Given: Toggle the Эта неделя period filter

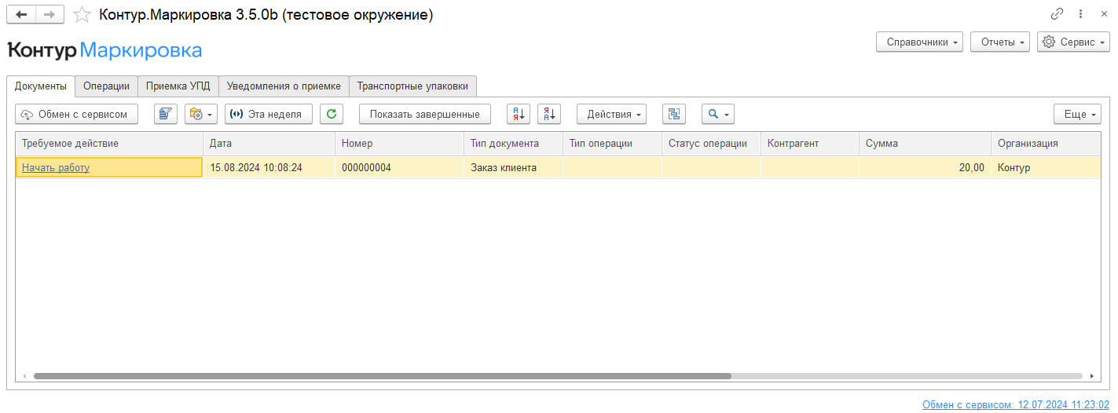Looking at the screenshot, I should tap(269, 114).
